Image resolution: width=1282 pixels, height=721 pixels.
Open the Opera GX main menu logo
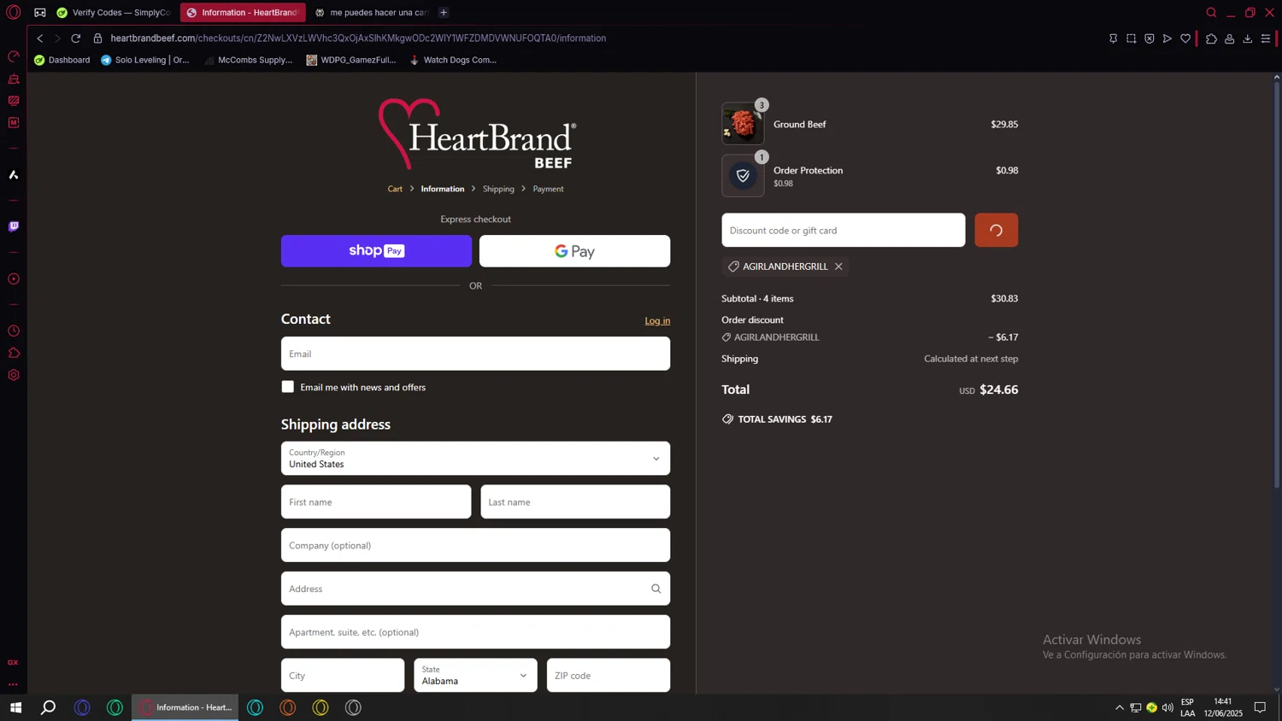[x=14, y=12]
